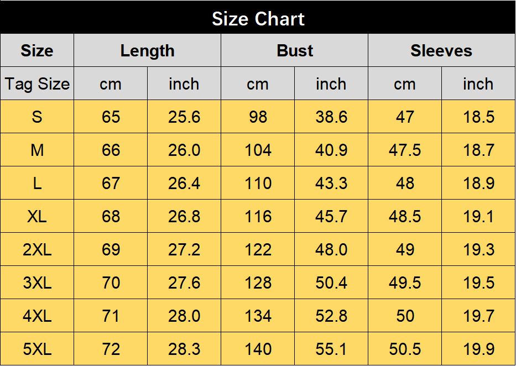Click the 47.5 sleeves cm cell
The image size is (516, 366).
(405, 150)
